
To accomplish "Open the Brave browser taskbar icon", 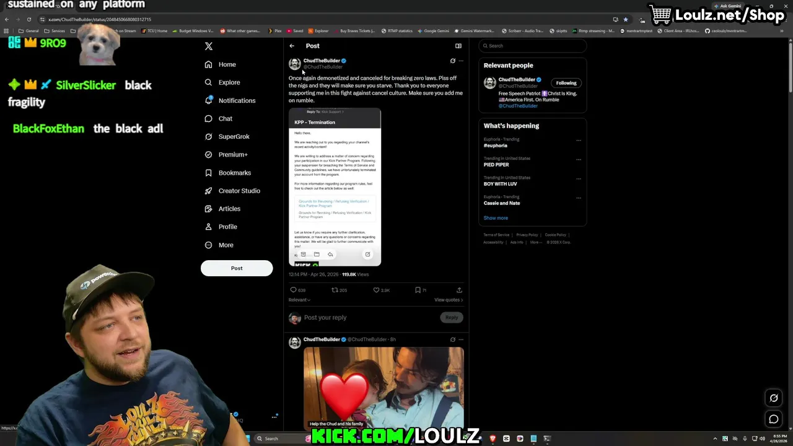I will click(493, 439).
